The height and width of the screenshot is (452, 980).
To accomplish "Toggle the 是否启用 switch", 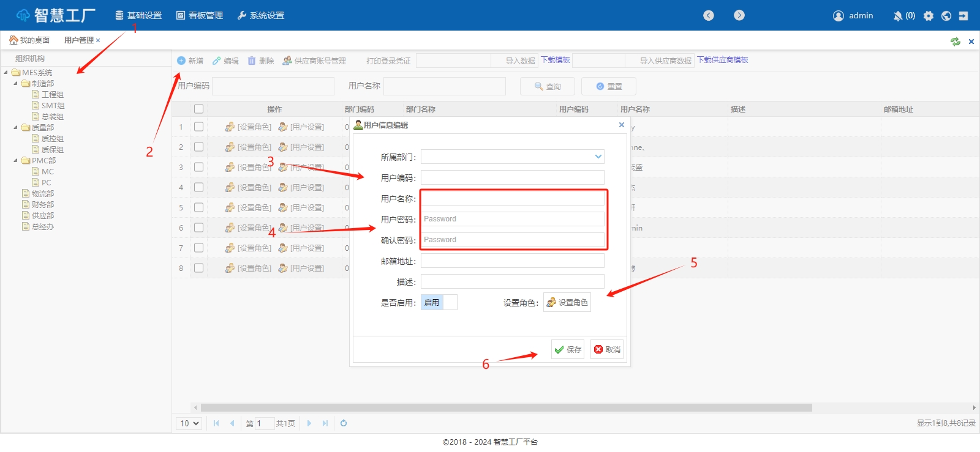I will coord(439,302).
